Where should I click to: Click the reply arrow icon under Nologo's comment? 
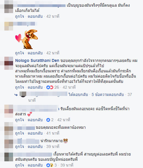coord(16,95)
